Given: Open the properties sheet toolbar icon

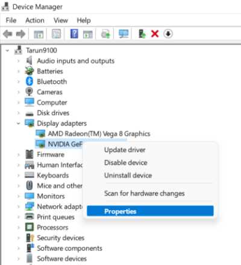Looking at the screenshot, I should pos(56,34).
